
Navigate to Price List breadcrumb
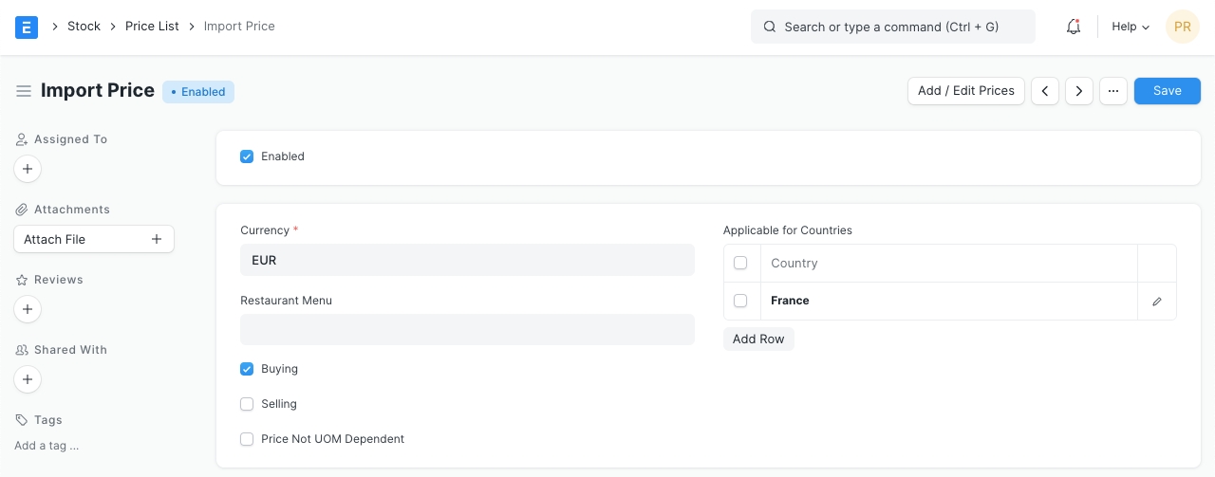(x=152, y=27)
